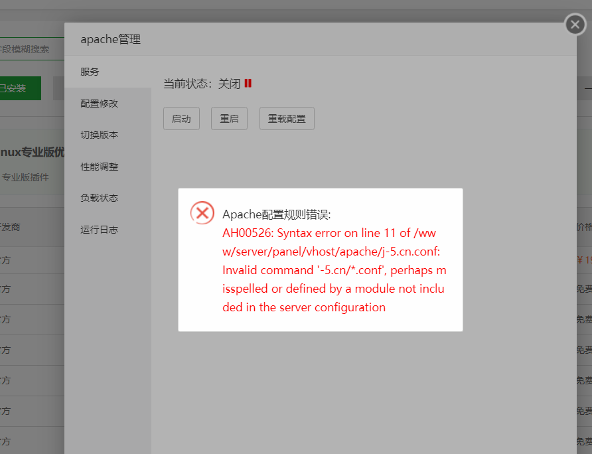Click the AH00526 syntax error message text
The image size is (592, 454).
(334, 270)
